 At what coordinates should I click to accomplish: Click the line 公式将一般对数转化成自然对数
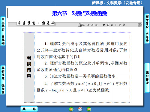point(82,50)
